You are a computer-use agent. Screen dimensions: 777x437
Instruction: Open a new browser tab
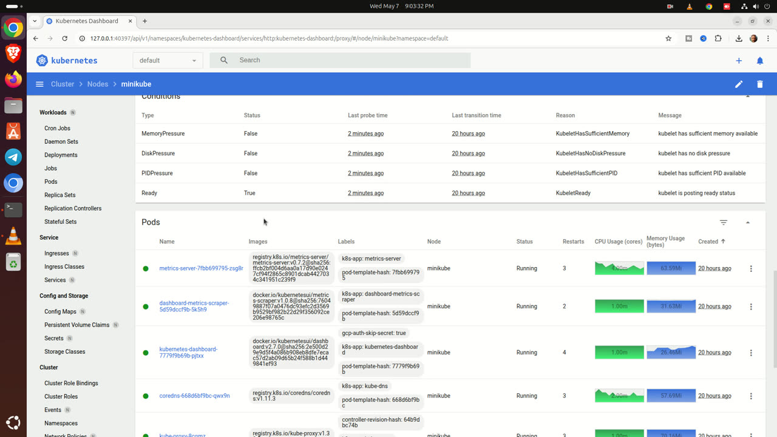click(x=144, y=21)
